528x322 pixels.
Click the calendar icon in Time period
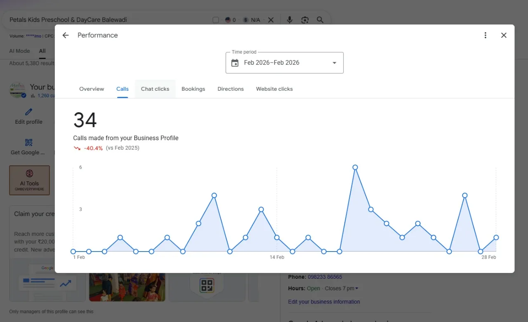[235, 63]
